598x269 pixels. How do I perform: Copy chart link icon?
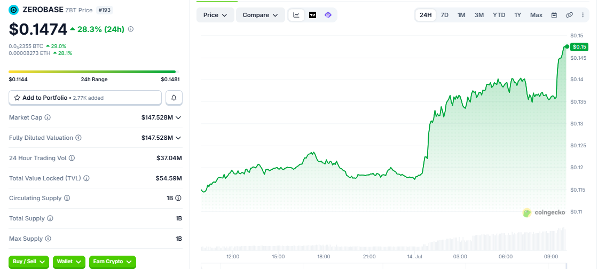click(x=569, y=15)
